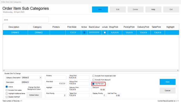181x102 pixels.
Task: Click the Shop Print field
Action: coord(79,77)
